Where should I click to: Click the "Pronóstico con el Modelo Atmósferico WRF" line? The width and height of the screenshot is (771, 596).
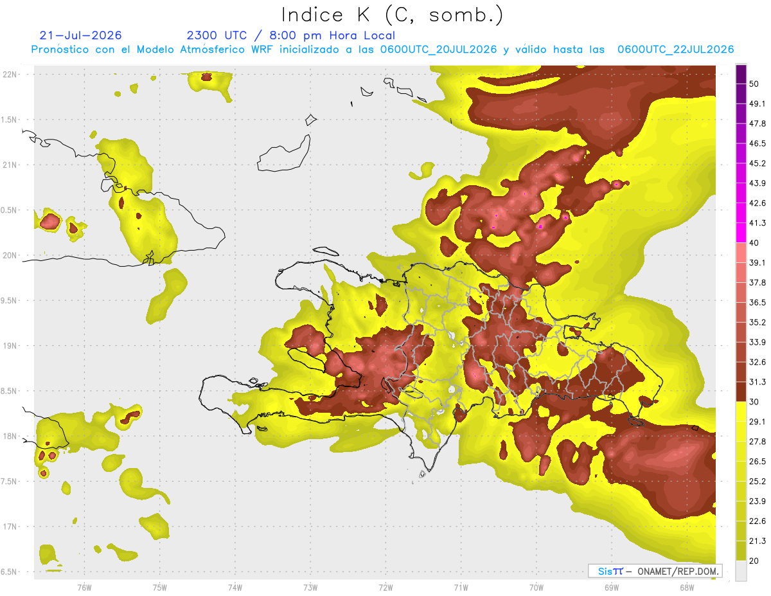click(x=382, y=50)
